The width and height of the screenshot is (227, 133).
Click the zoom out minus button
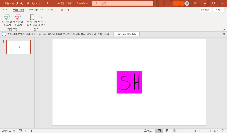[188, 131]
